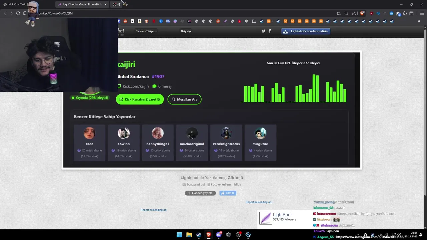The width and height of the screenshot is (427, 240).
Task: Click the X Gönderi yayınla button
Action: [x=200, y=193]
